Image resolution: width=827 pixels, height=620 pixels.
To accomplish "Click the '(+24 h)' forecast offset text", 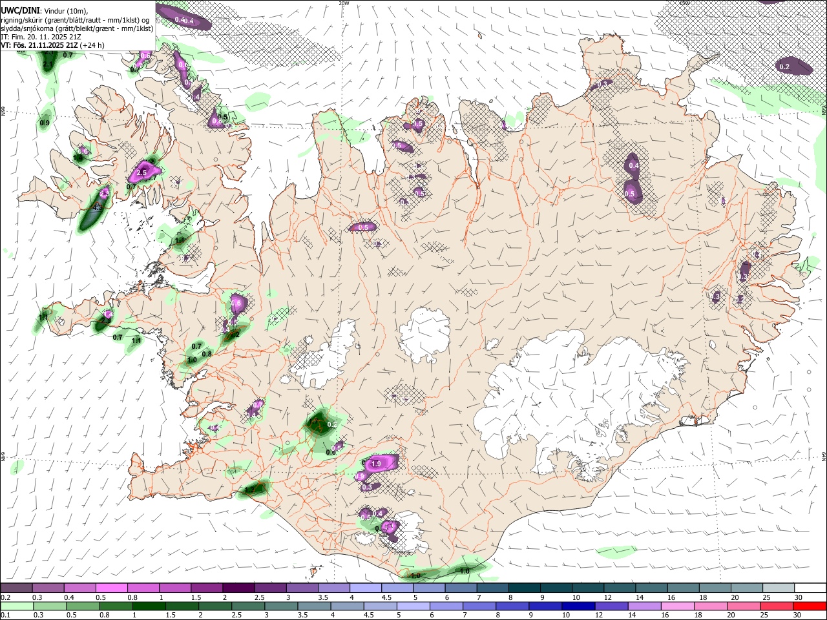I will coord(92,45).
